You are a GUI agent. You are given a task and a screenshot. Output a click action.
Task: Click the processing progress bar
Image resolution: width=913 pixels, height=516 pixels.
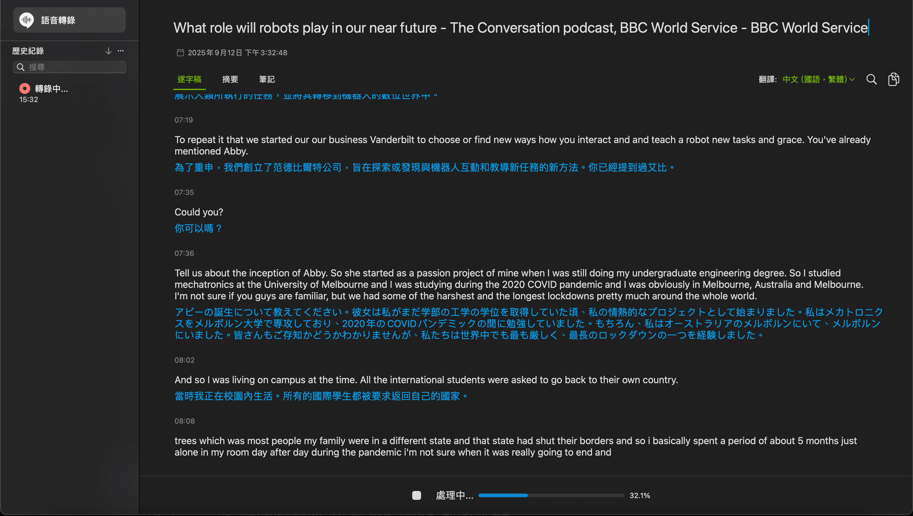point(551,496)
